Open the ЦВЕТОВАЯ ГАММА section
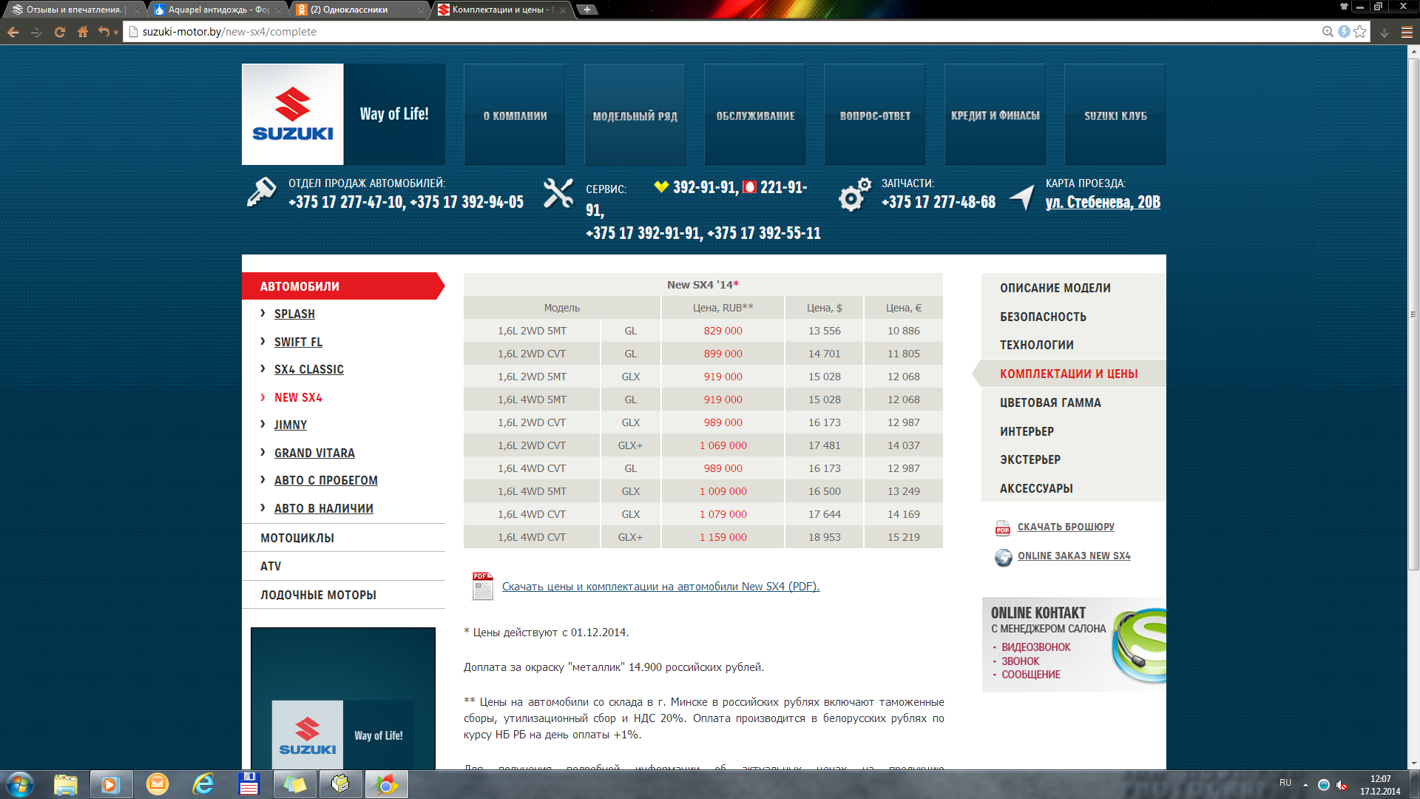This screenshot has width=1420, height=799. click(x=1050, y=402)
